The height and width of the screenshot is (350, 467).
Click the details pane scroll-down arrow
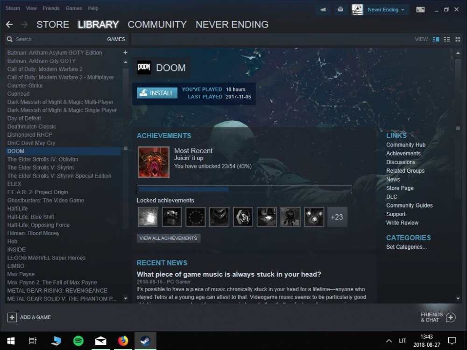458,298
